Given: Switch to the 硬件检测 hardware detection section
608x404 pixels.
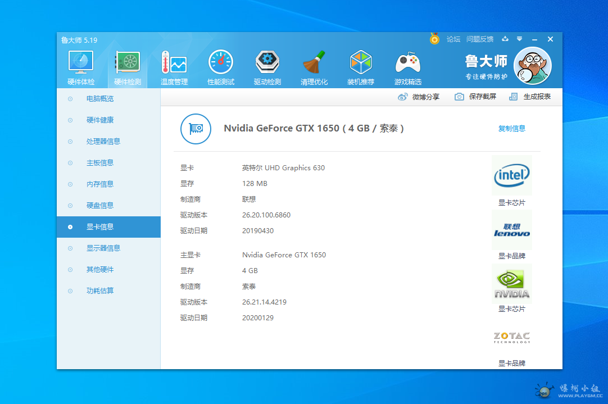Looking at the screenshot, I should click(x=128, y=68).
